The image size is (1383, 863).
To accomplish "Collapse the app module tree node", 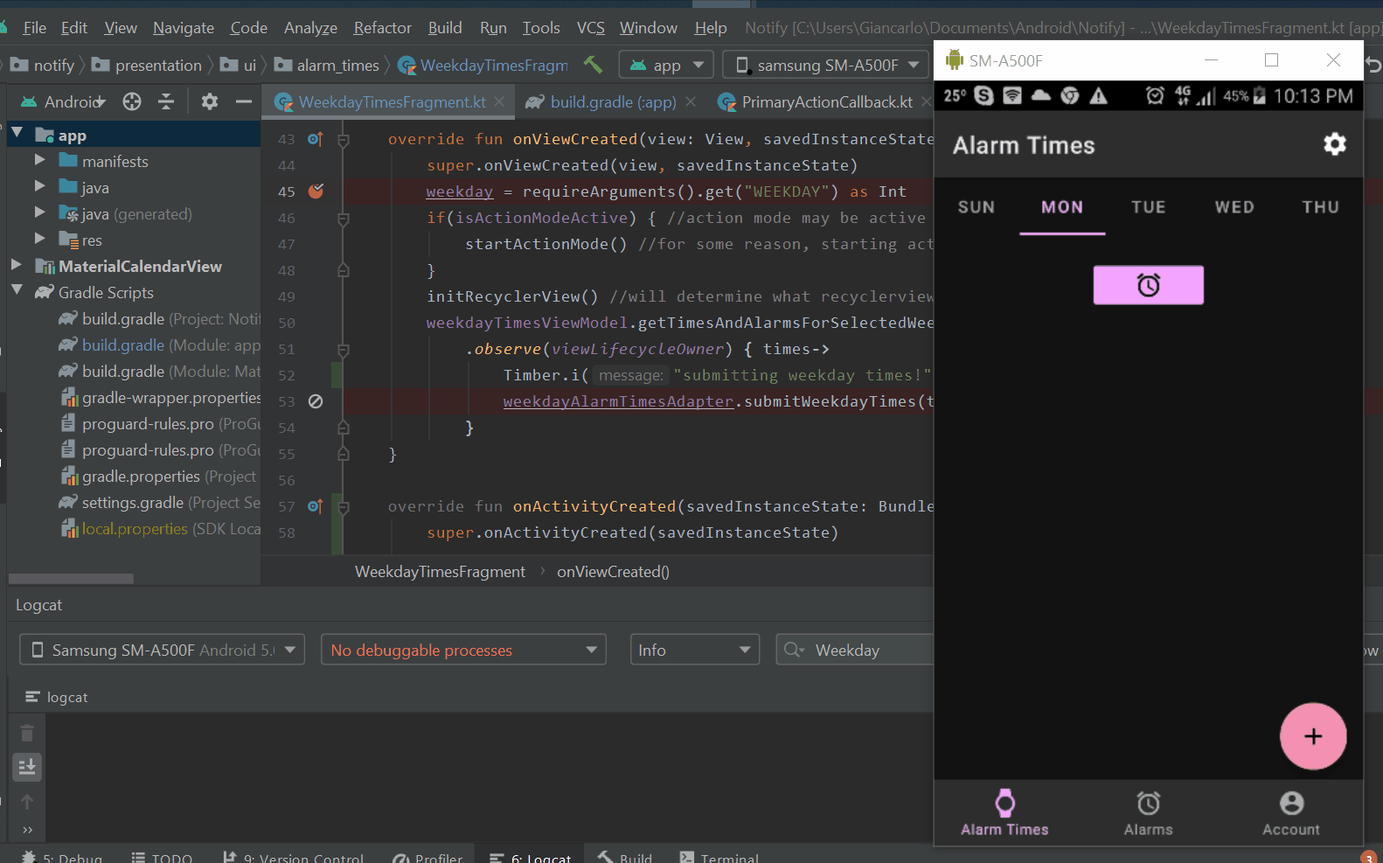I will pyautogui.click(x=17, y=134).
